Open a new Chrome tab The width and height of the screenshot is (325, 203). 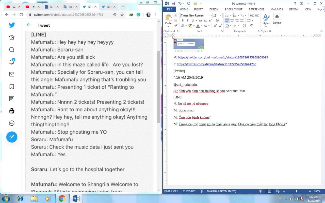[x=123, y=7]
